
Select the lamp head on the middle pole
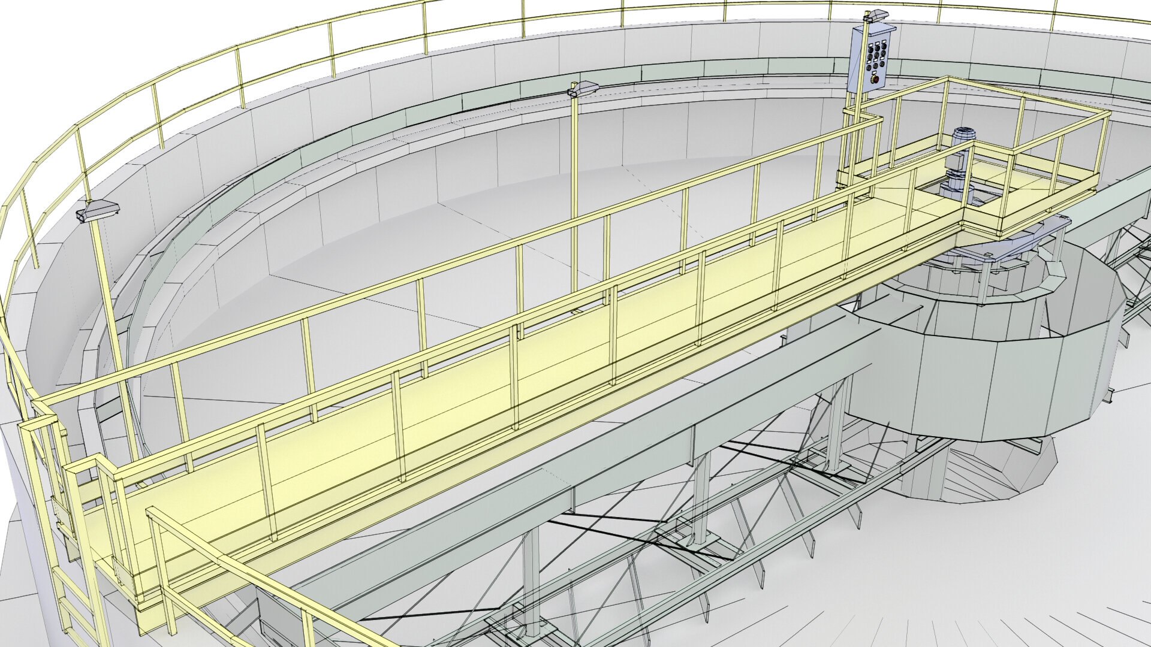click(583, 89)
